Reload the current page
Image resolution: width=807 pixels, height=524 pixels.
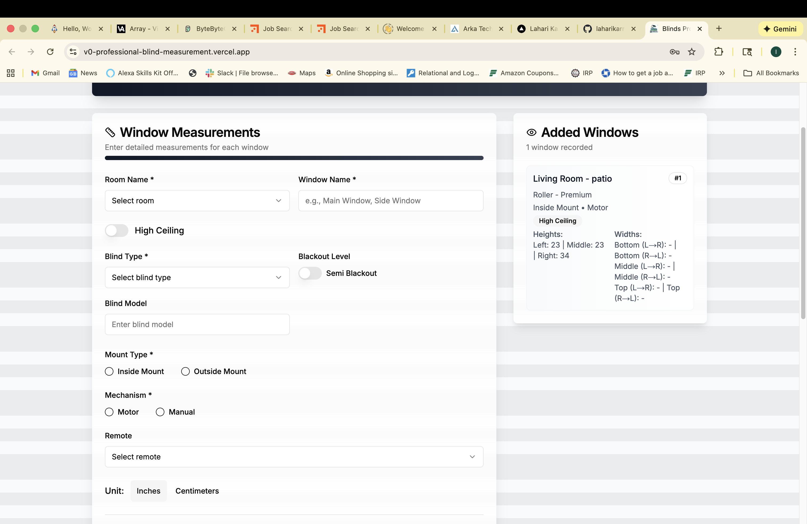click(x=50, y=52)
